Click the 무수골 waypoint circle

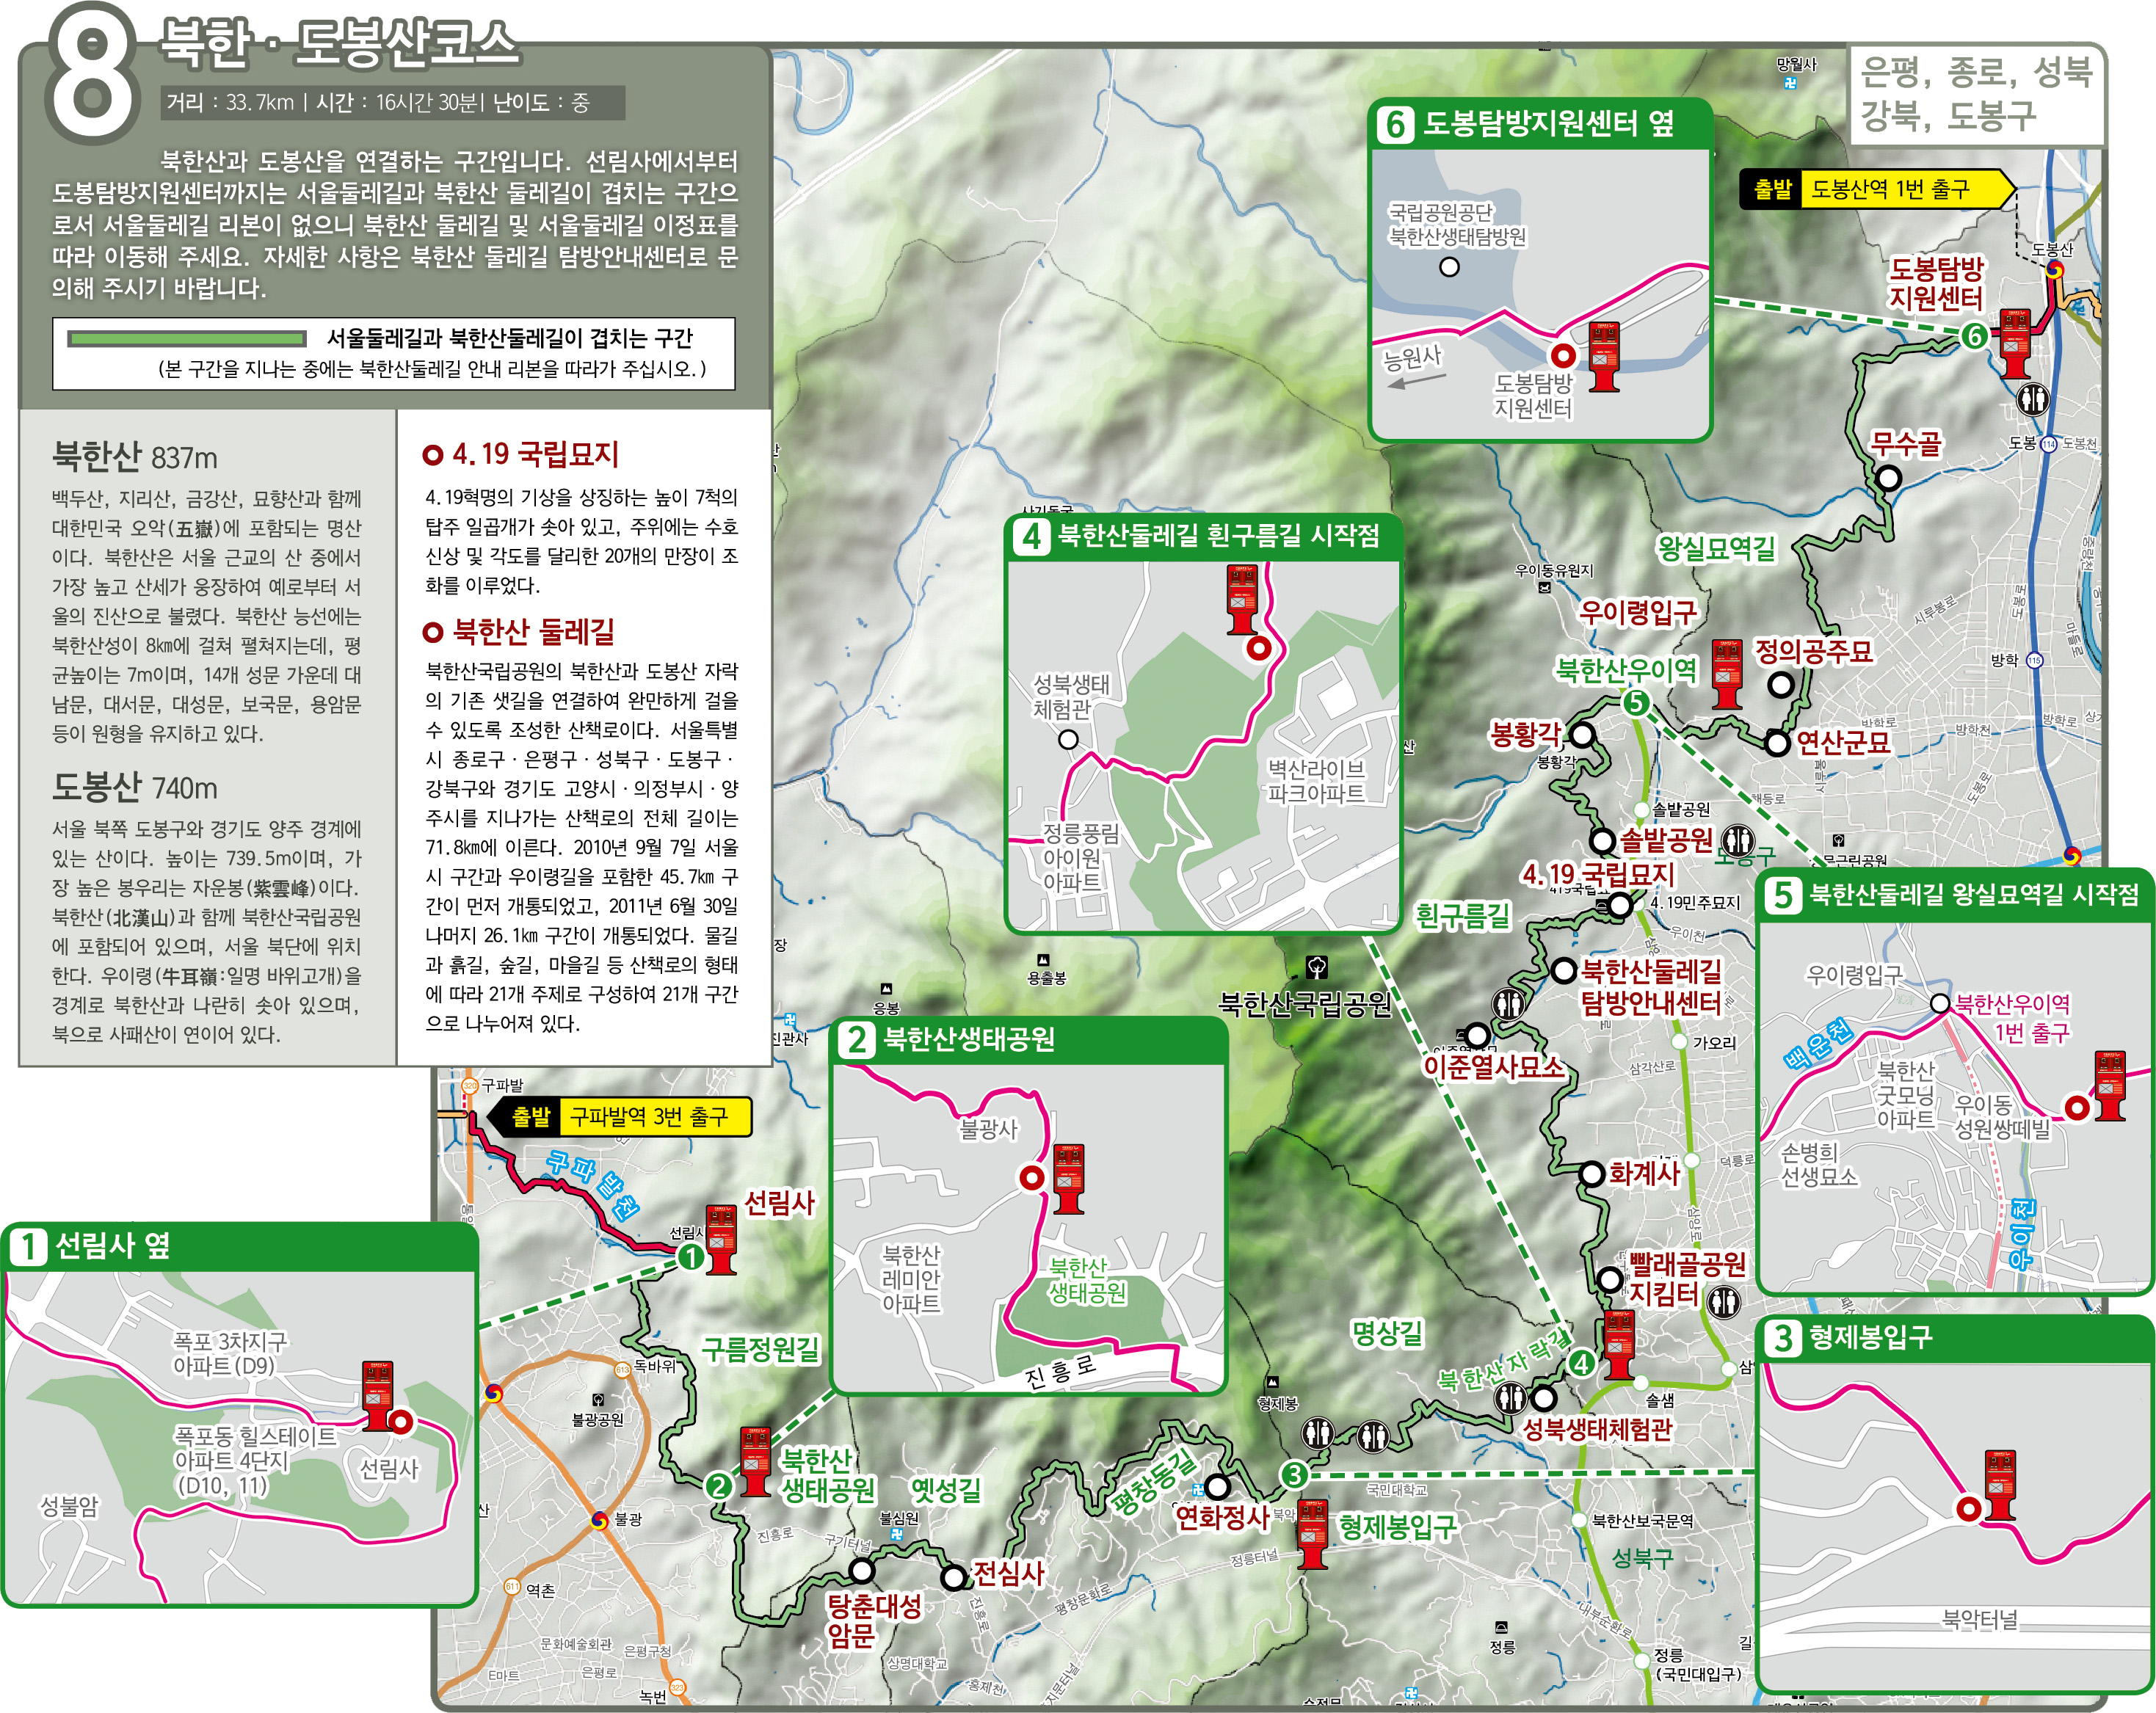pyautogui.click(x=1888, y=478)
